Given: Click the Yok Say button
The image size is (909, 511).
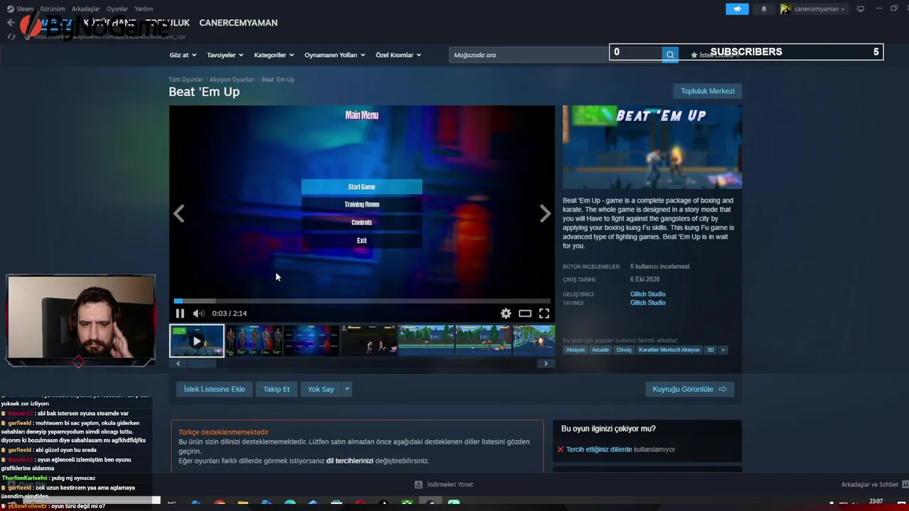Looking at the screenshot, I should (x=321, y=389).
